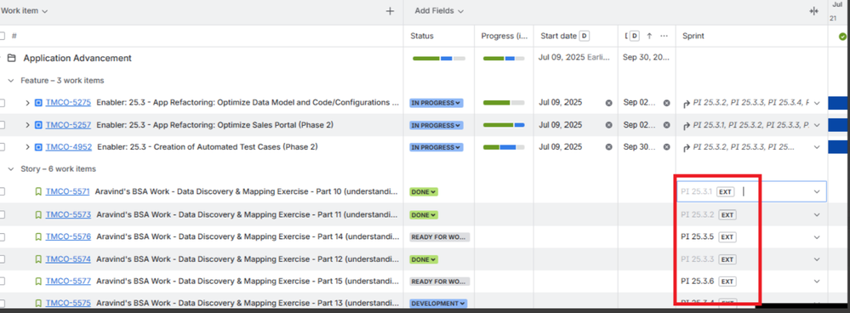850x313 pixels.
Task: Click the feature type icon for TMCO-4952
Action: (38, 147)
